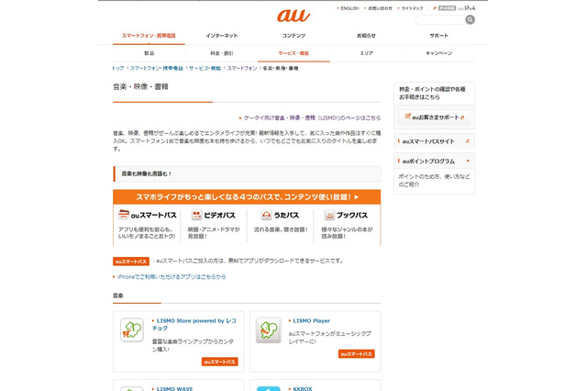Open the キャンペーン sub-menu item

(x=438, y=53)
